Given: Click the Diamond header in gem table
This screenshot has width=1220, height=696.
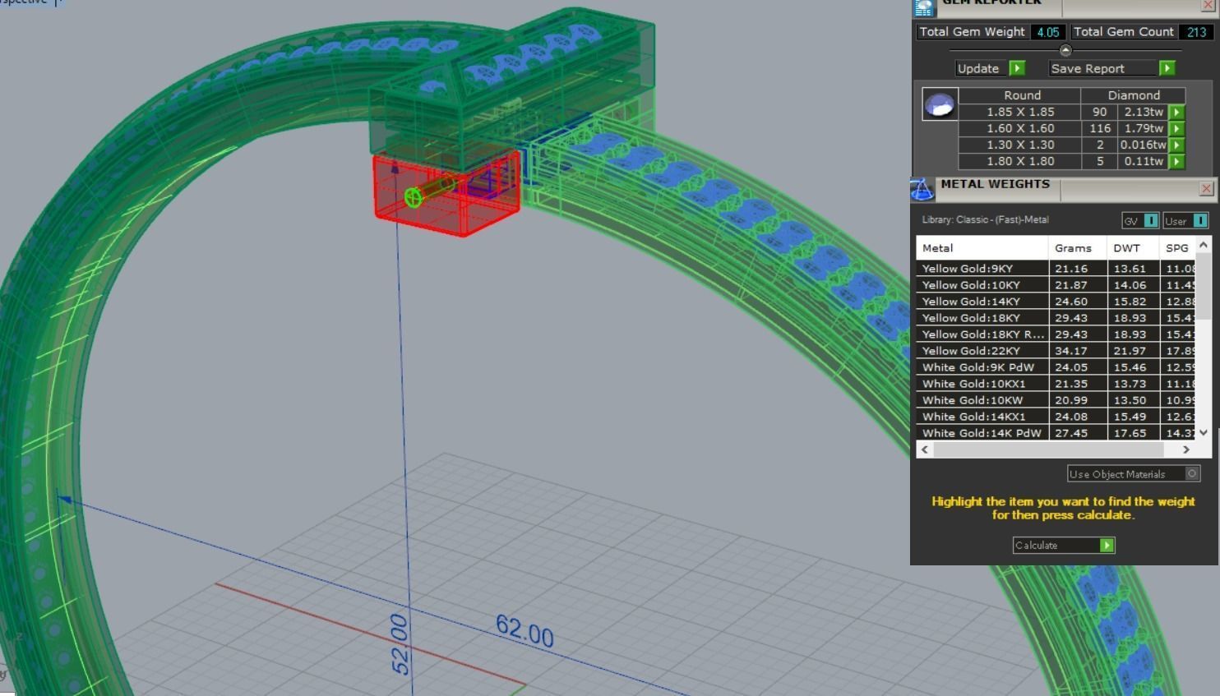Looking at the screenshot, I should click(x=1134, y=95).
